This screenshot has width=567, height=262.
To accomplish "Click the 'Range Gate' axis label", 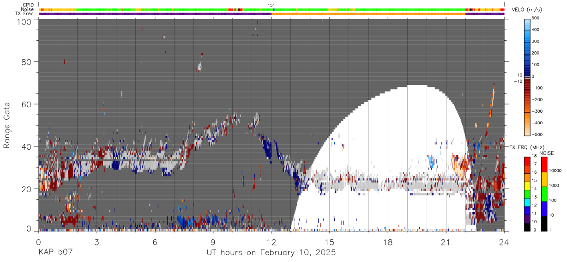I will (x=7, y=125).
